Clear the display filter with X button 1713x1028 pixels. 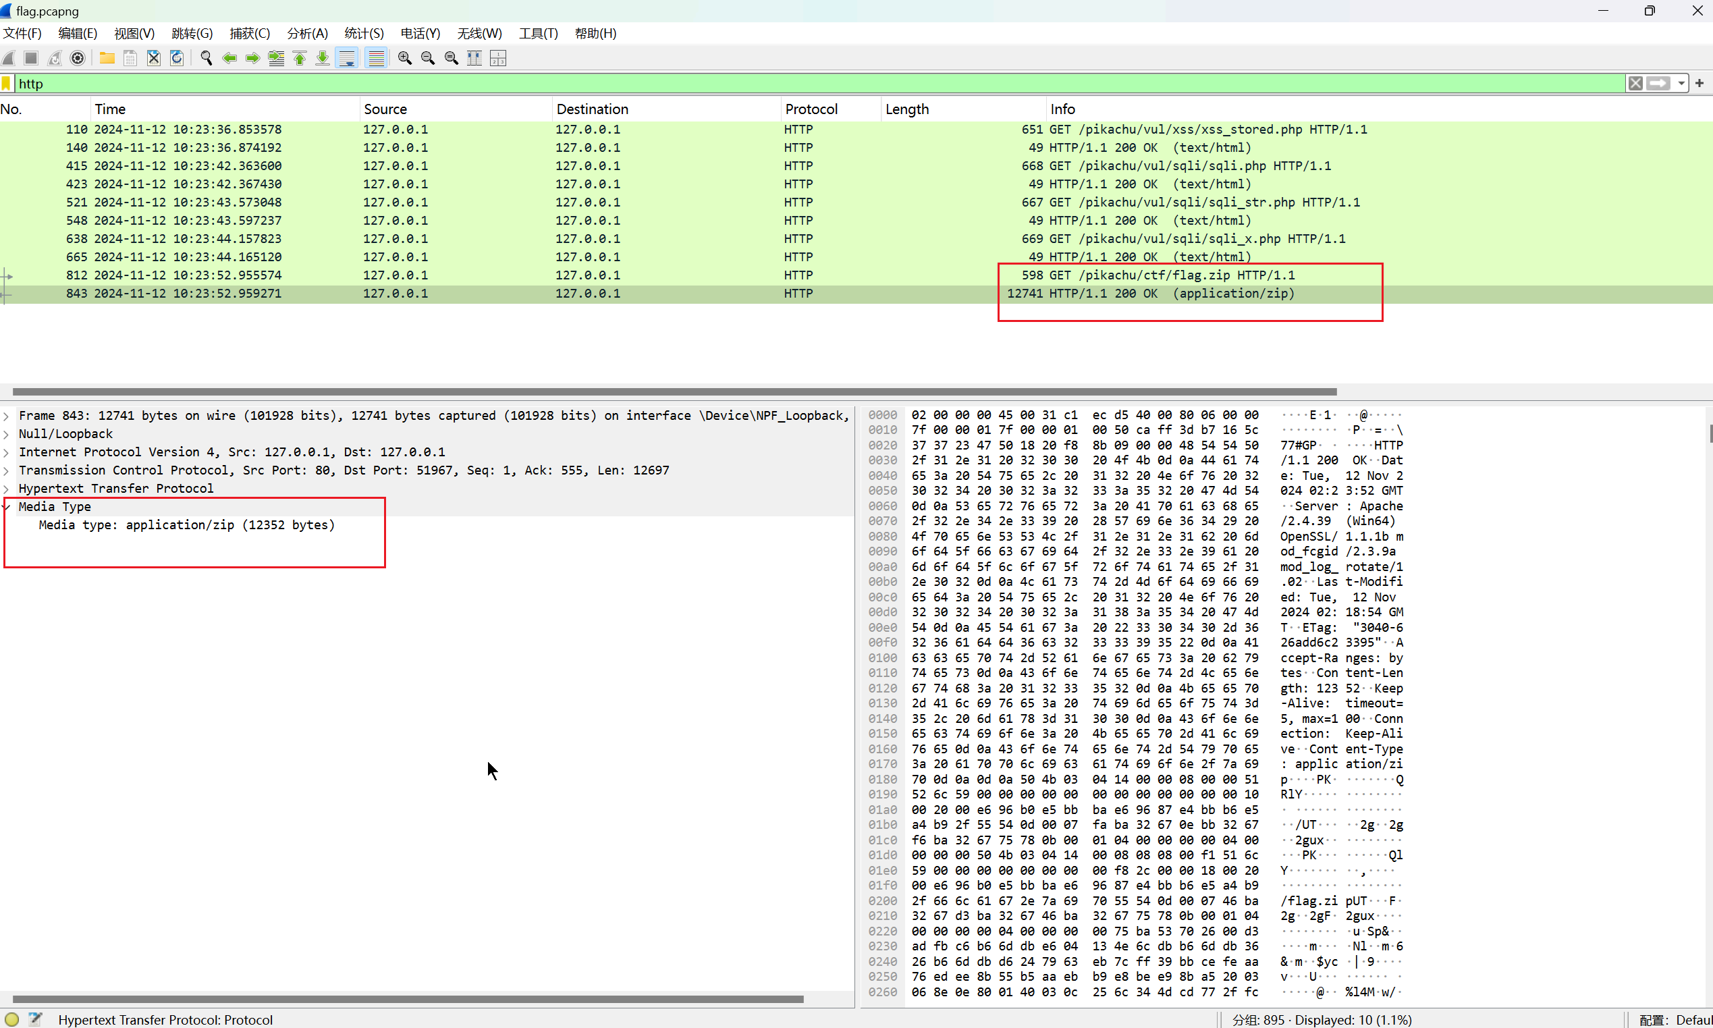pos(1635,84)
